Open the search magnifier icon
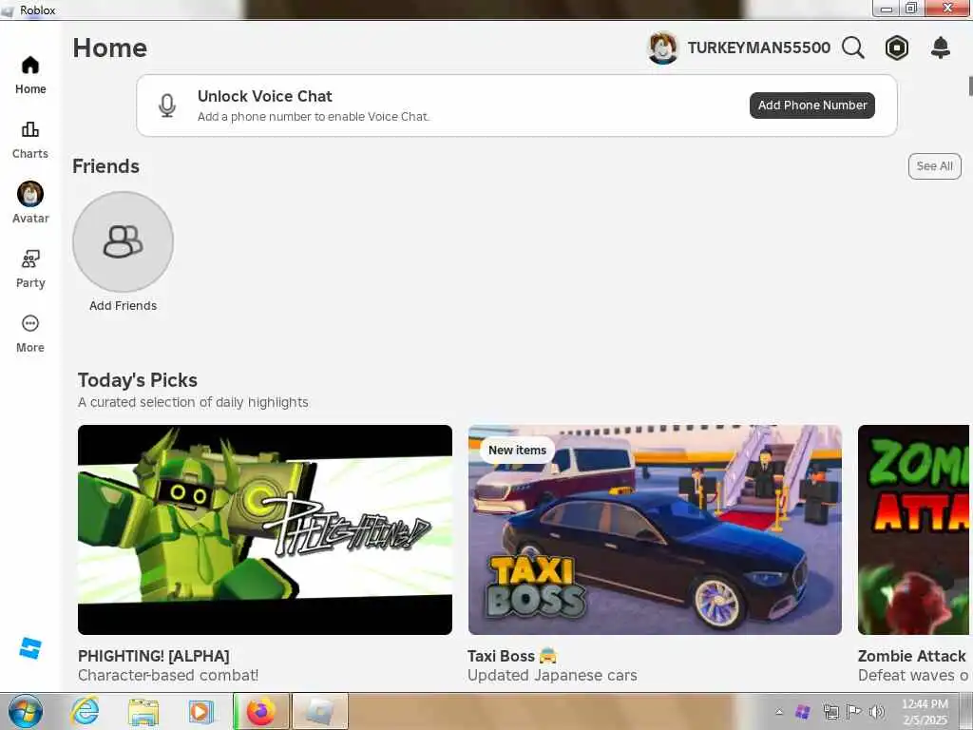This screenshot has width=973, height=730. [x=853, y=48]
